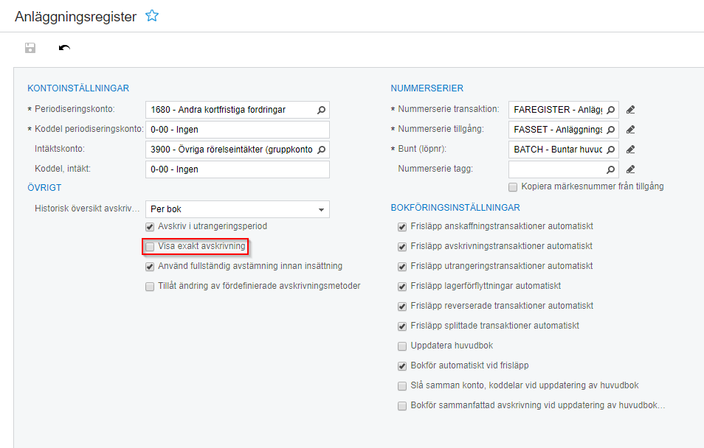Click the Koddel periodiseringskonto input field

[x=237, y=130]
